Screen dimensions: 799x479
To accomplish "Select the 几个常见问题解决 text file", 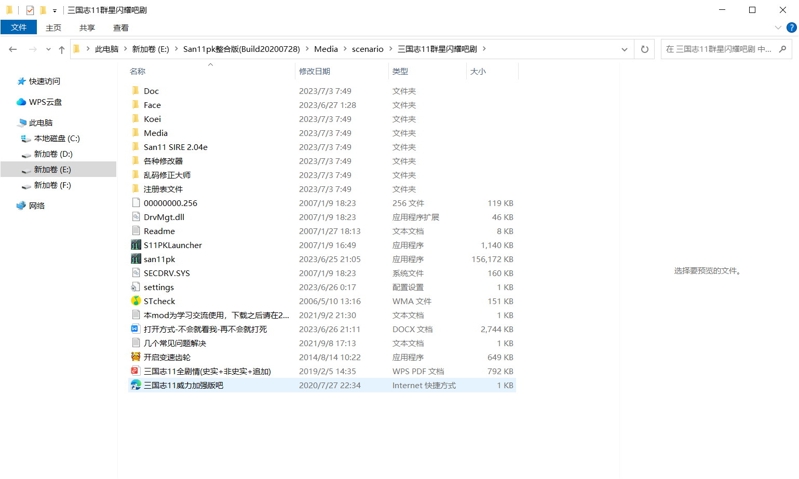I will click(175, 343).
